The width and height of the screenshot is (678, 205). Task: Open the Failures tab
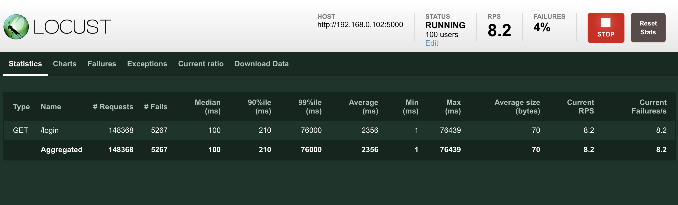pos(102,64)
